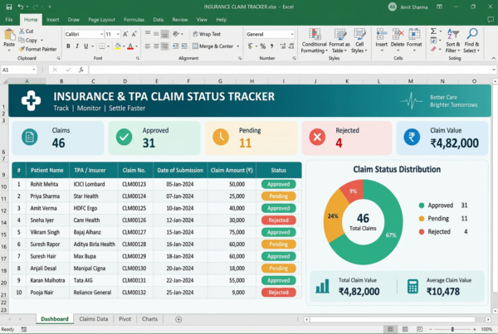Click the Charts sheet tab
The height and width of the screenshot is (334, 498).
(149, 319)
